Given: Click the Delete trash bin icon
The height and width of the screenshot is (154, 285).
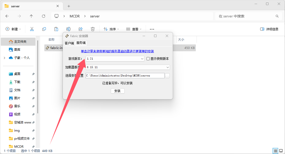Looking at the screenshot, I should coord(93,29).
